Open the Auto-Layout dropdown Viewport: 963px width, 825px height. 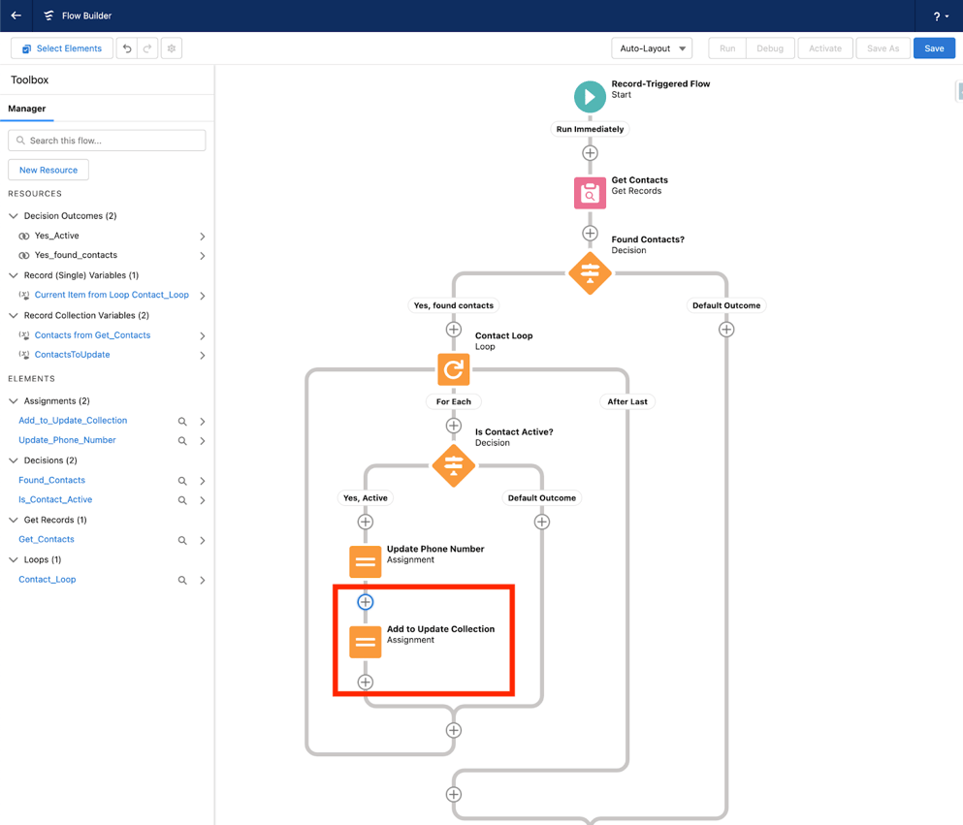tap(651, 48)
